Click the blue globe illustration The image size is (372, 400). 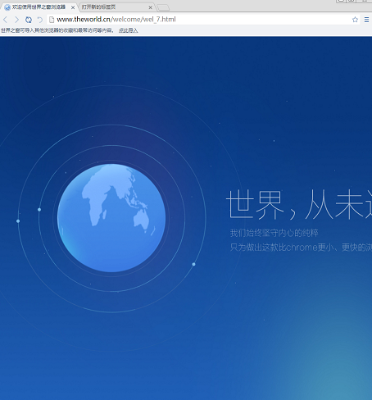pyautogui.click(x=111, y=218)
